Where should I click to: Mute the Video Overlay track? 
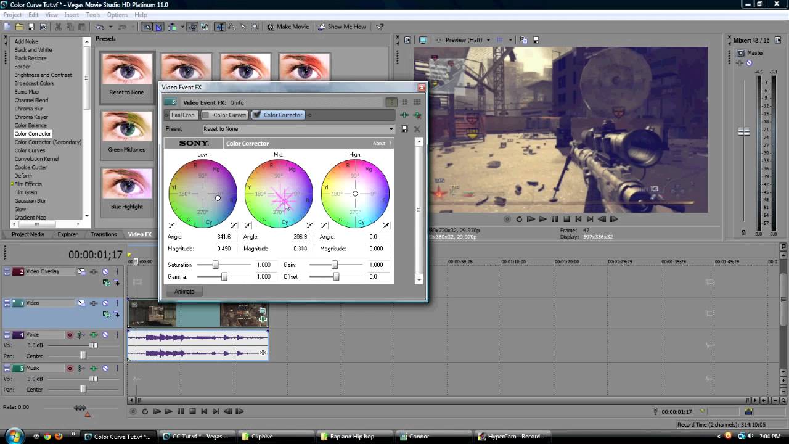[x=105, y=271]
